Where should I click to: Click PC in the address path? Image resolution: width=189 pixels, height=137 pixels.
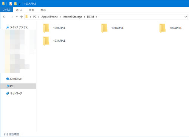tap(35, 17)
